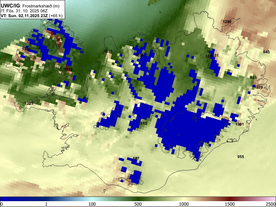Click the map value 613

point(253,78)
